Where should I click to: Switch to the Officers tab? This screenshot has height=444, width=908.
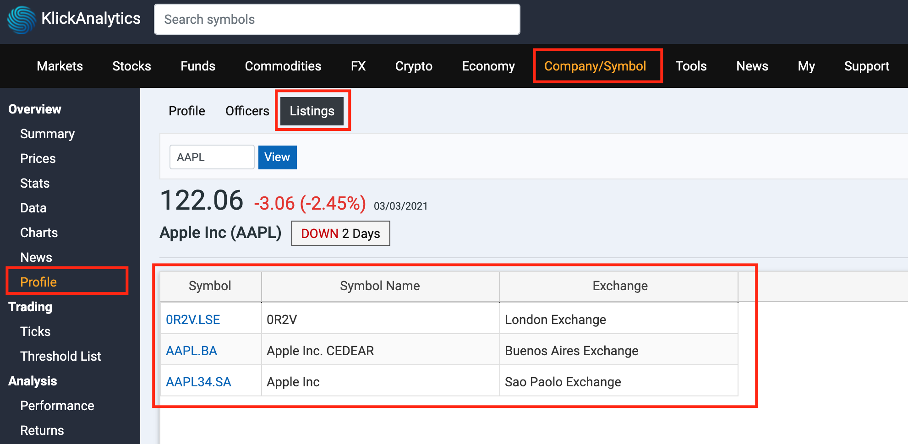[x=247, y=111]
